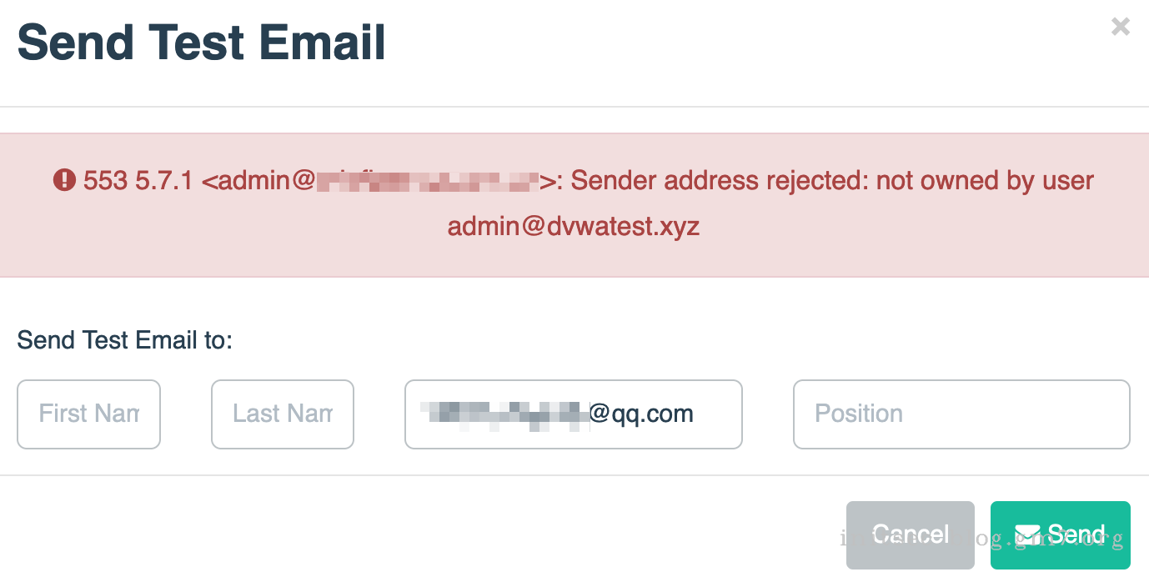Close the Send Test Email dialog
This screenshot has width=1149, height=572.
(1120, 28)
